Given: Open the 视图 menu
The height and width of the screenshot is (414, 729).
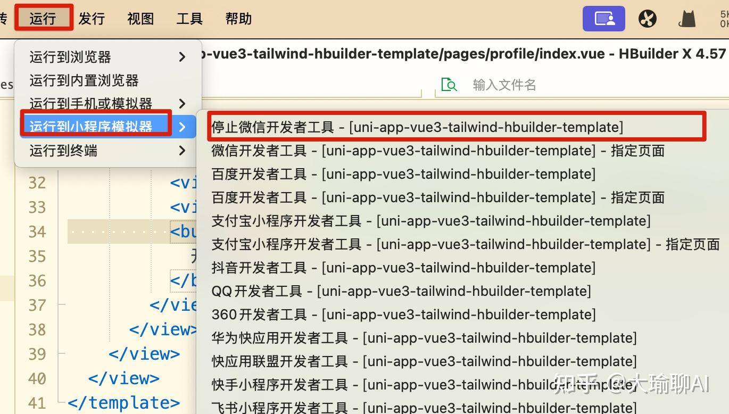Looking at the screenshot, I should pos(140,19).
